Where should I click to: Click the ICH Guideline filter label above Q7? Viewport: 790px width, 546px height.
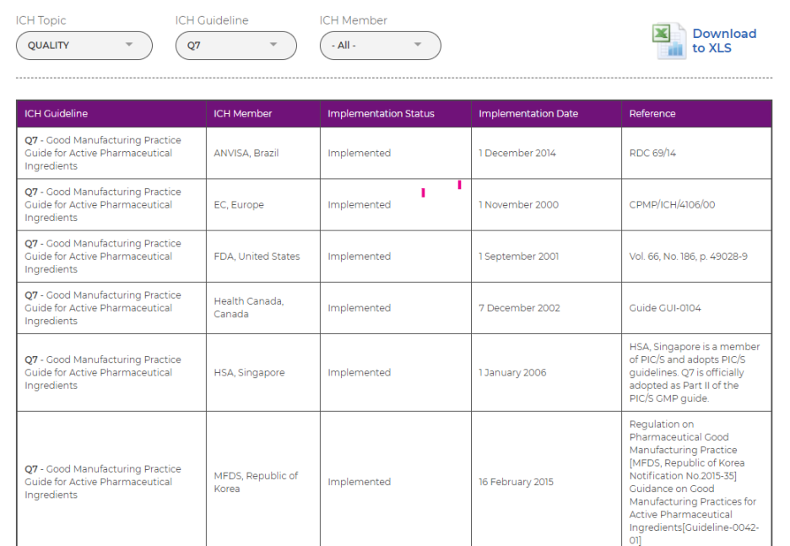212,20
